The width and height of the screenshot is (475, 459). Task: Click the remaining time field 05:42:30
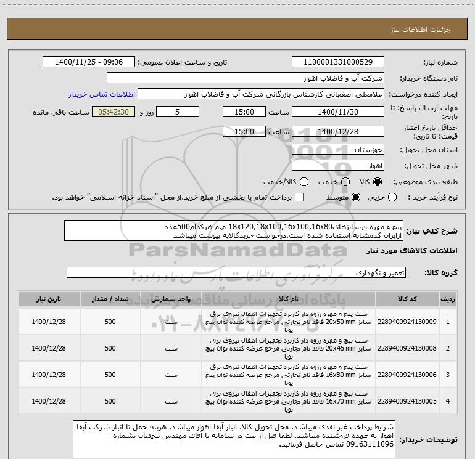coord(114,112)
